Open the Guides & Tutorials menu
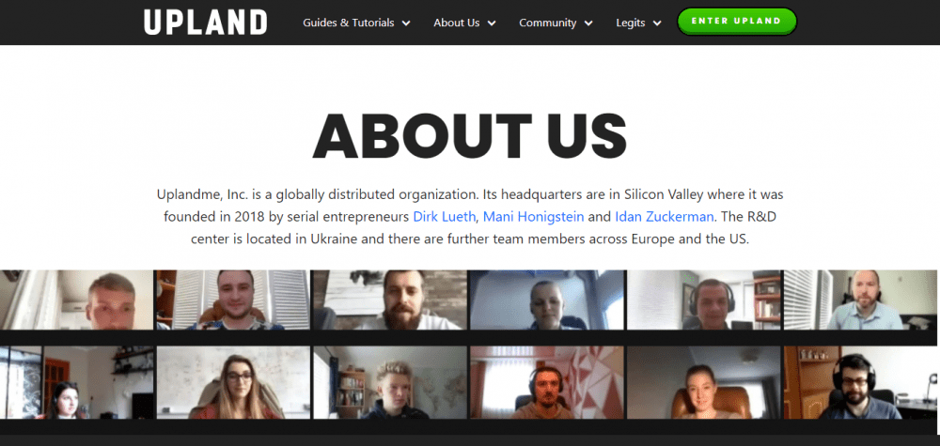This screenshot has width=940, height=446. 349,23
